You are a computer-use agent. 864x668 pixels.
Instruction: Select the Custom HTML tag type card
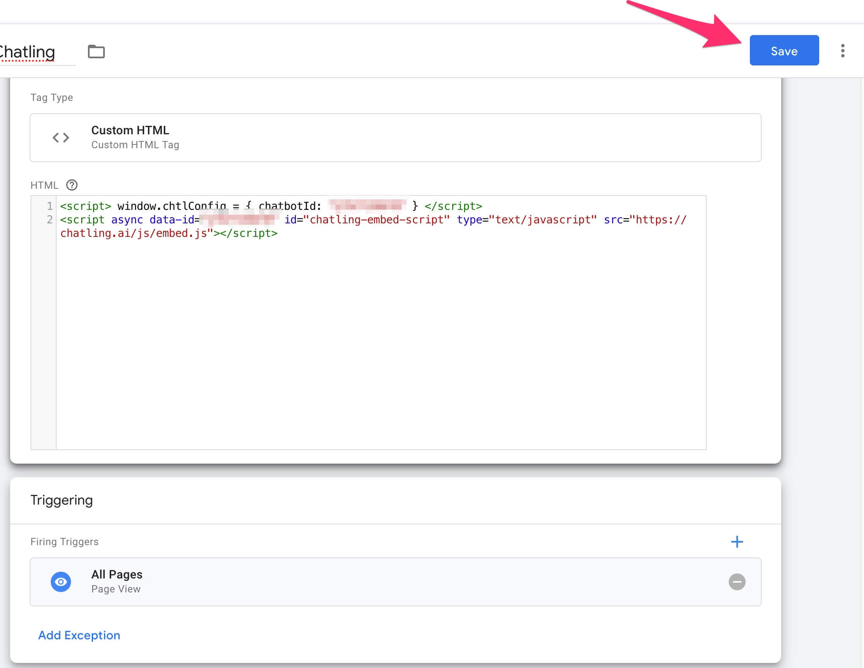pos(395,138)
